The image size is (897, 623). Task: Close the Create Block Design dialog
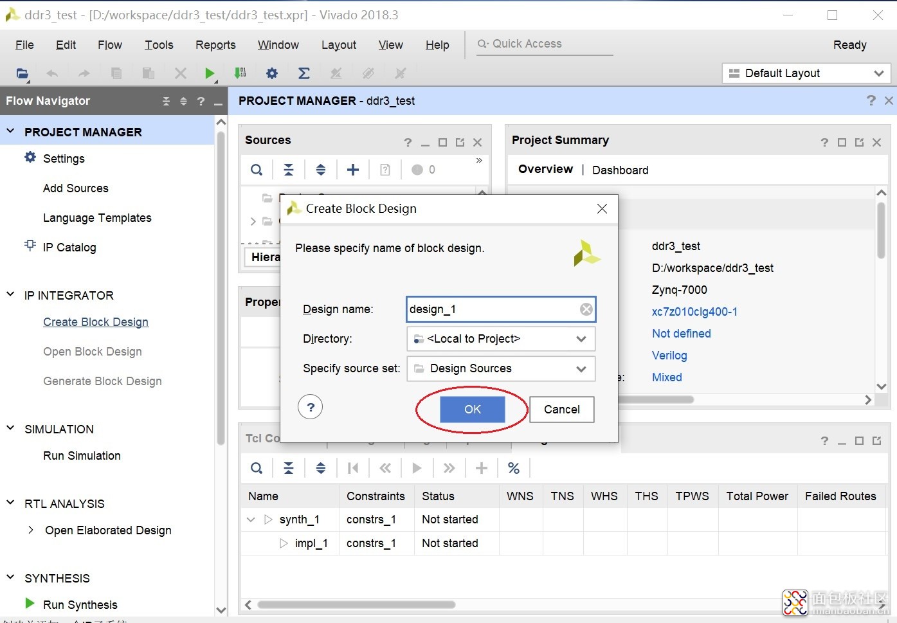(602, 208)
